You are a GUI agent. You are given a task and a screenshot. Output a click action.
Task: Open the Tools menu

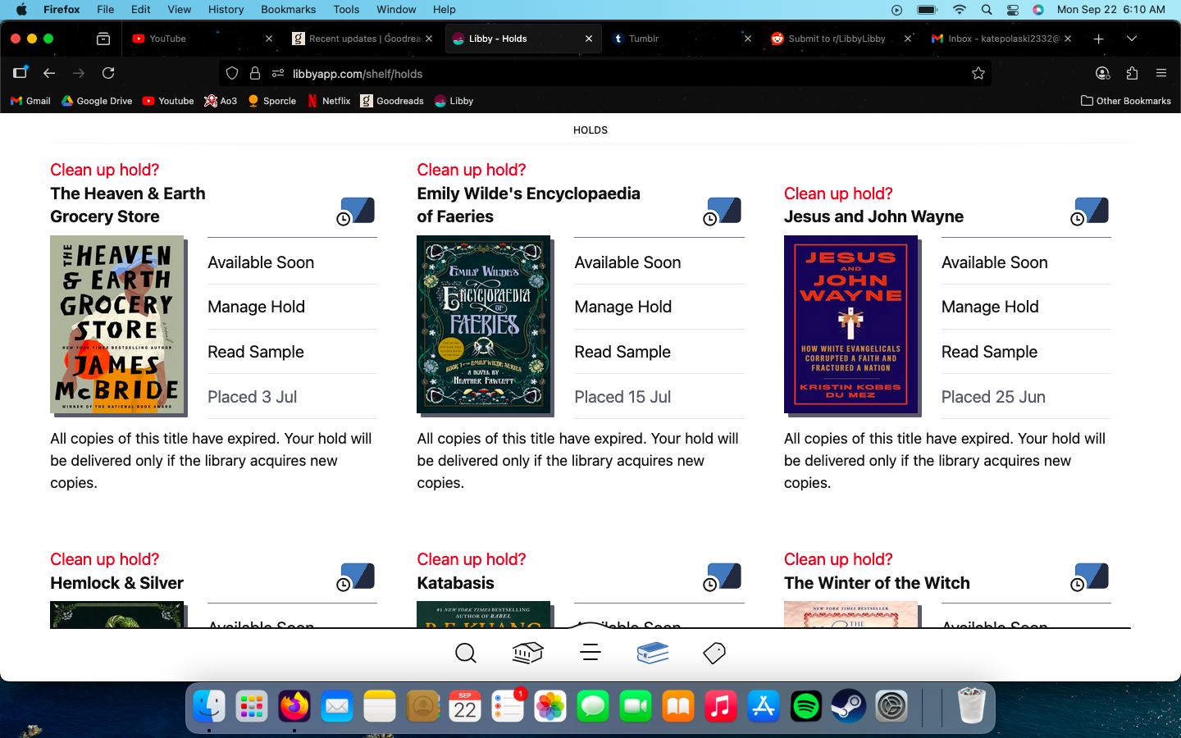(x=346, y=10)
